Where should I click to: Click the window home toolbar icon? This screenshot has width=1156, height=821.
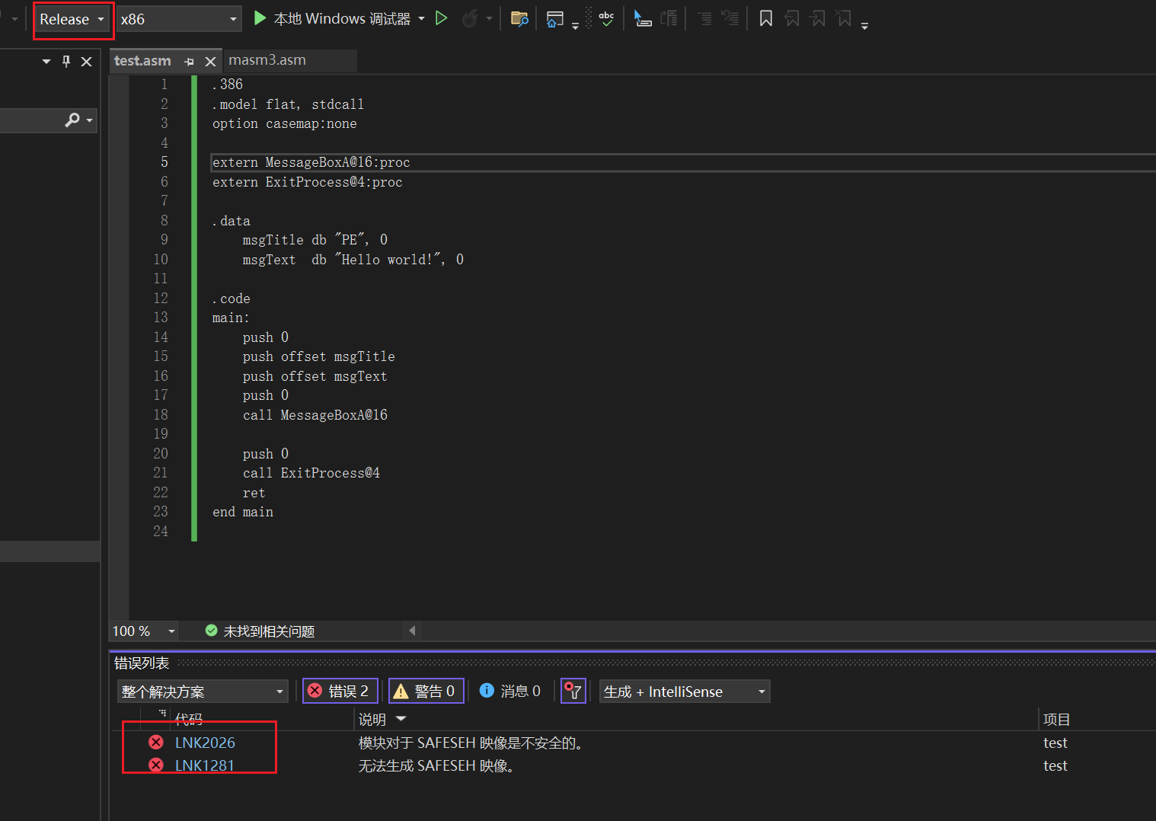(x=555, y=18)
